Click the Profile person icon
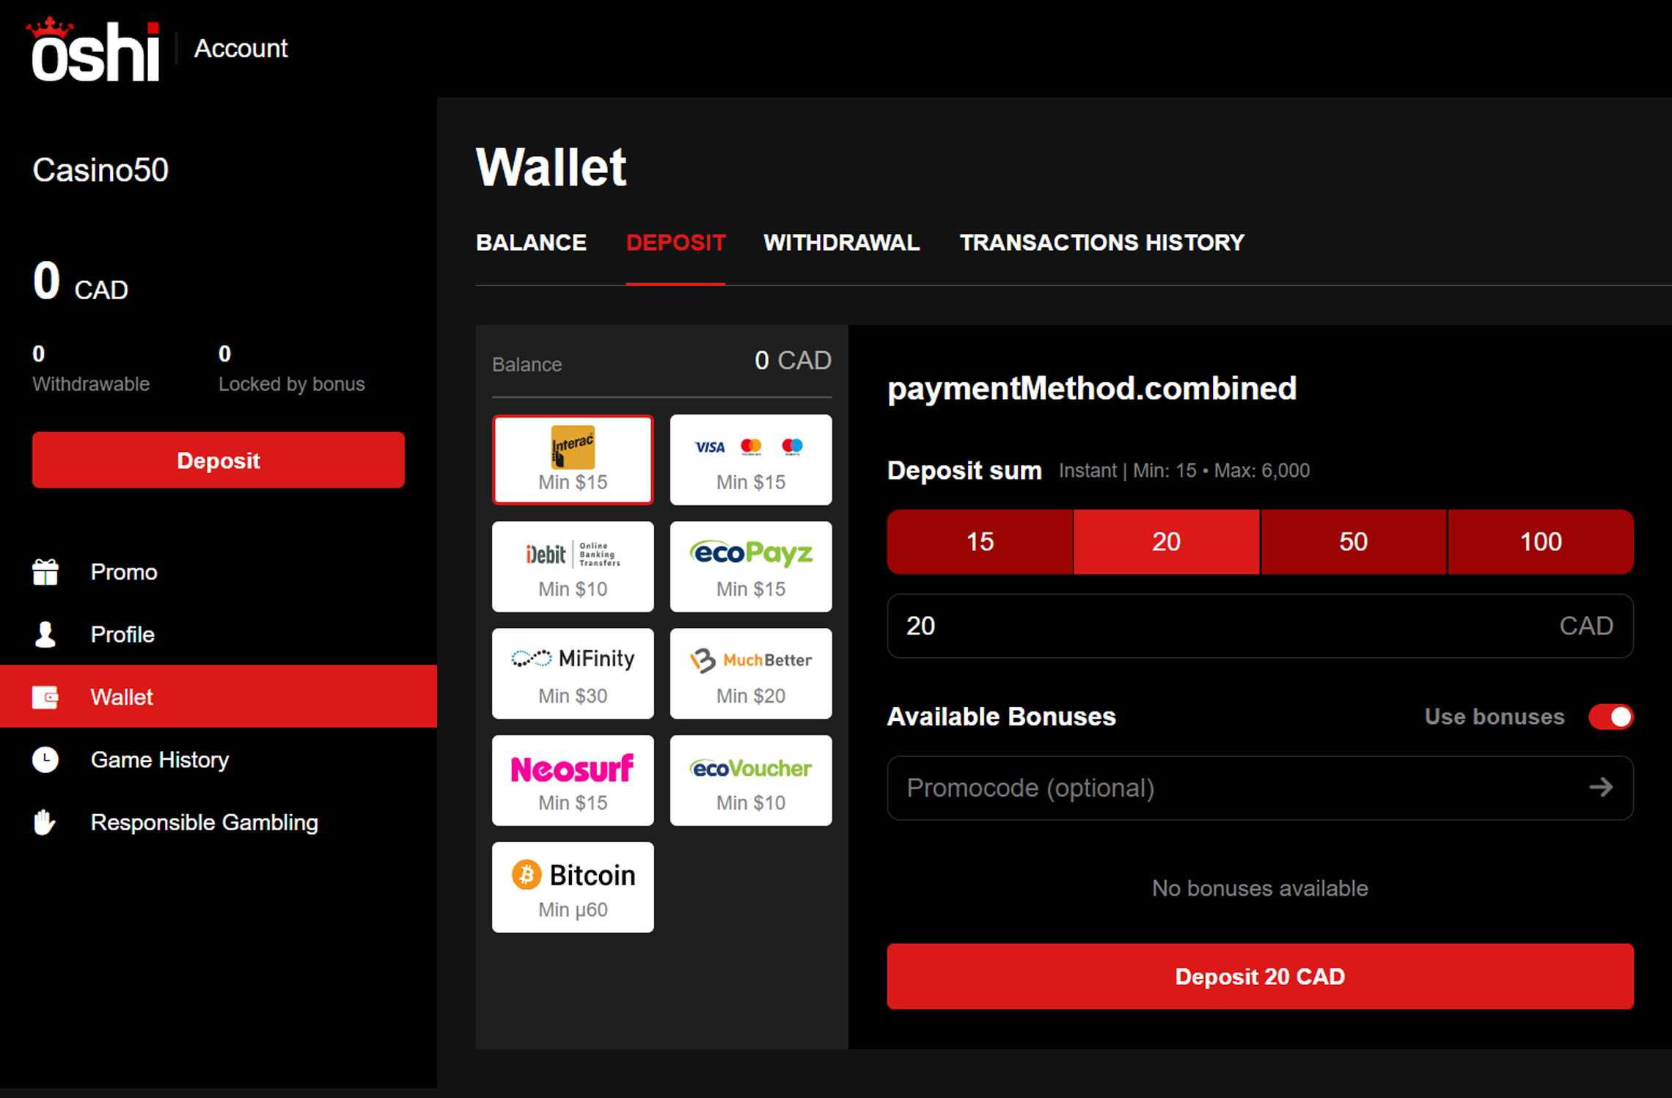The width and height of the screenshot is (1672, 1098). point(45,634)
